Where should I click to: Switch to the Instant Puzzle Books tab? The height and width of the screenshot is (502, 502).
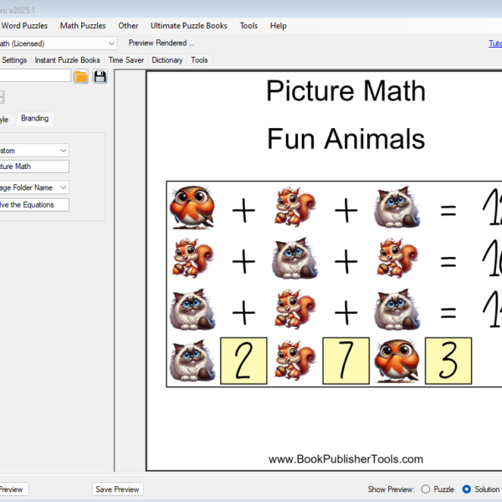pyautogui.click(x=67, y=60)
